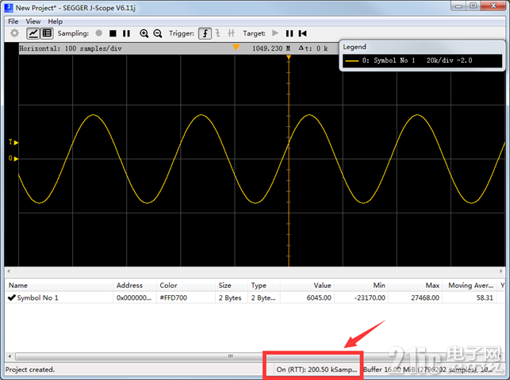Viewport: 510px width, 380px height.
Task: Click the table horizontal scrollbar thumb
Action: [x=230, y=356]
